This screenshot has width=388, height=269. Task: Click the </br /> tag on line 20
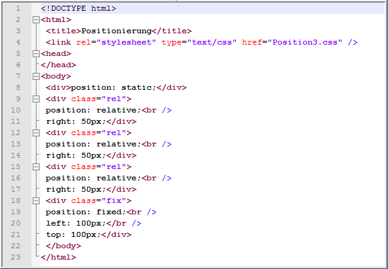124,224
